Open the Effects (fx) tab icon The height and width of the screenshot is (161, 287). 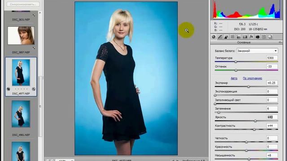click(x=251, y=37)
